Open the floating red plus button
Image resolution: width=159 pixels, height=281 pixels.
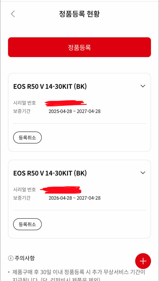click(143, 261)
